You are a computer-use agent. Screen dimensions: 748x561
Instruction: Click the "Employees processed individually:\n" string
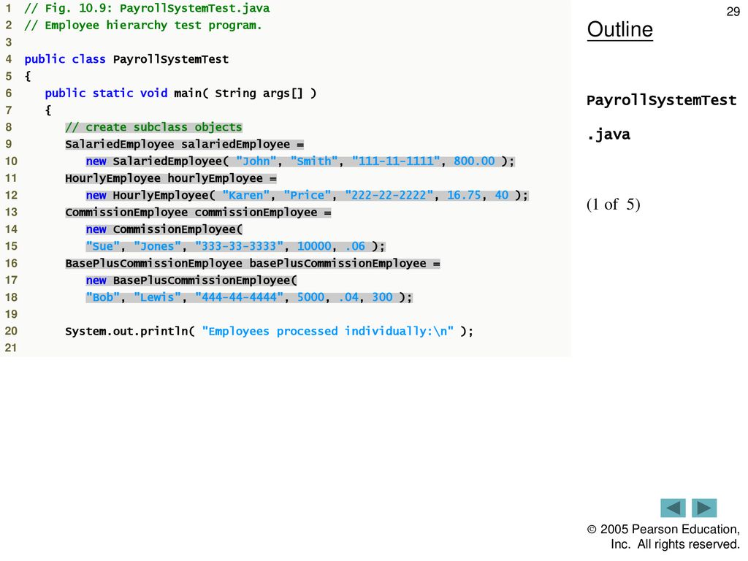click(328, 331)
